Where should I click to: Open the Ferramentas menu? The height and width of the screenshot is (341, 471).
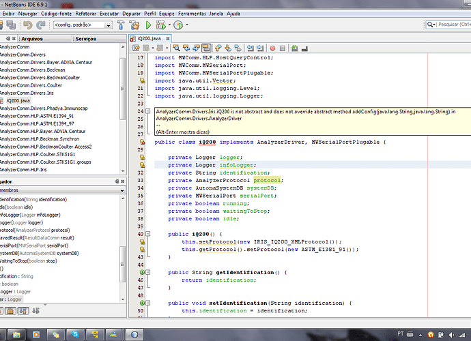pos(192,14)
